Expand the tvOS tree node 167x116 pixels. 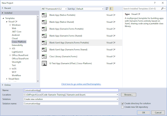[10, 69]
